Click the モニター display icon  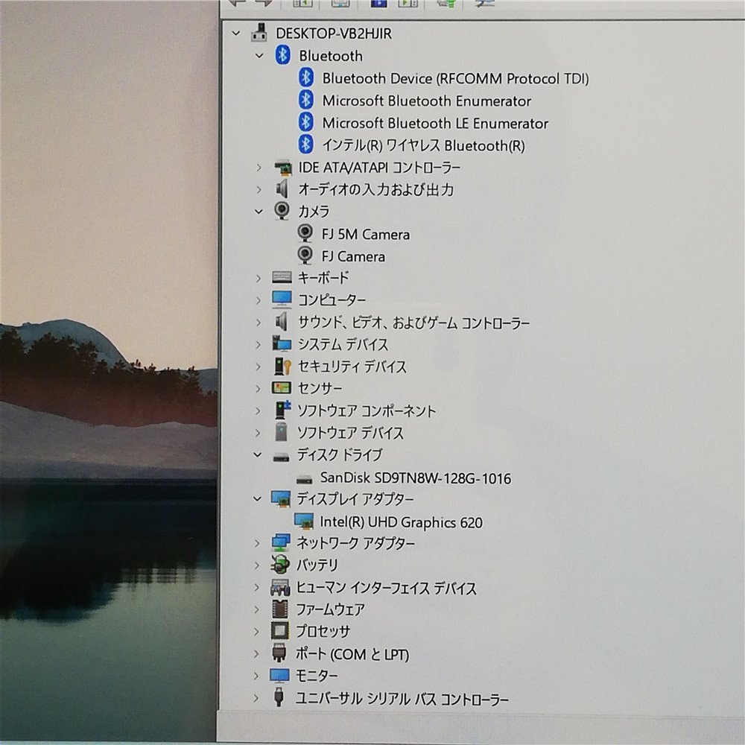(279, 675)
